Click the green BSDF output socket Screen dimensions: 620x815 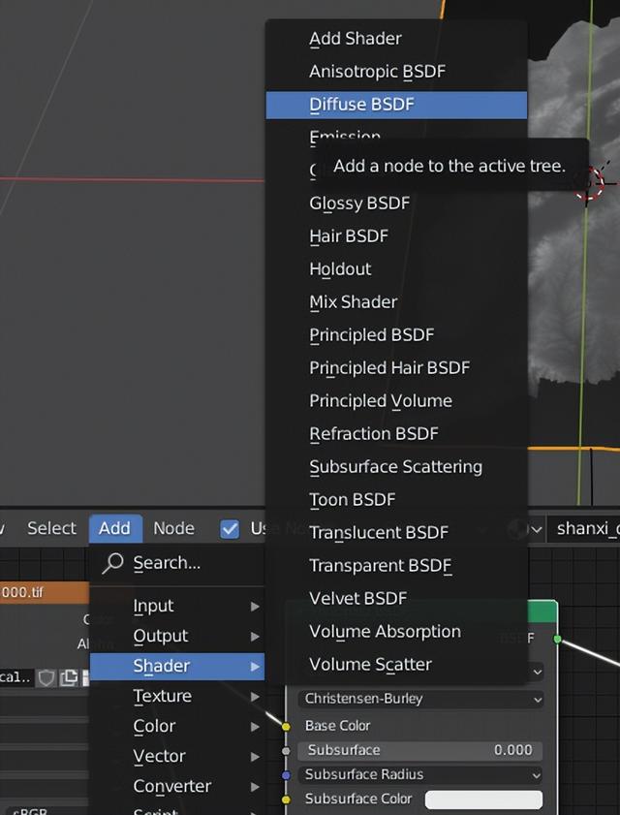[557, 639]
